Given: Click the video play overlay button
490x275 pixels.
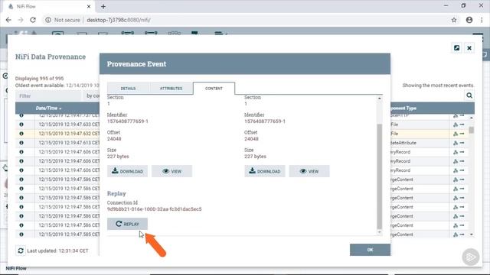Looking at the screenshot, I should (470, 257).
